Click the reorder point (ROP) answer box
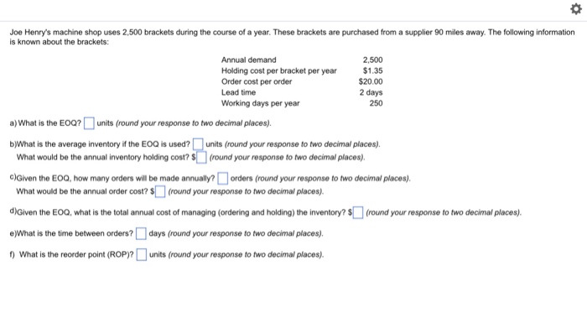 click(x=142, y=254)
